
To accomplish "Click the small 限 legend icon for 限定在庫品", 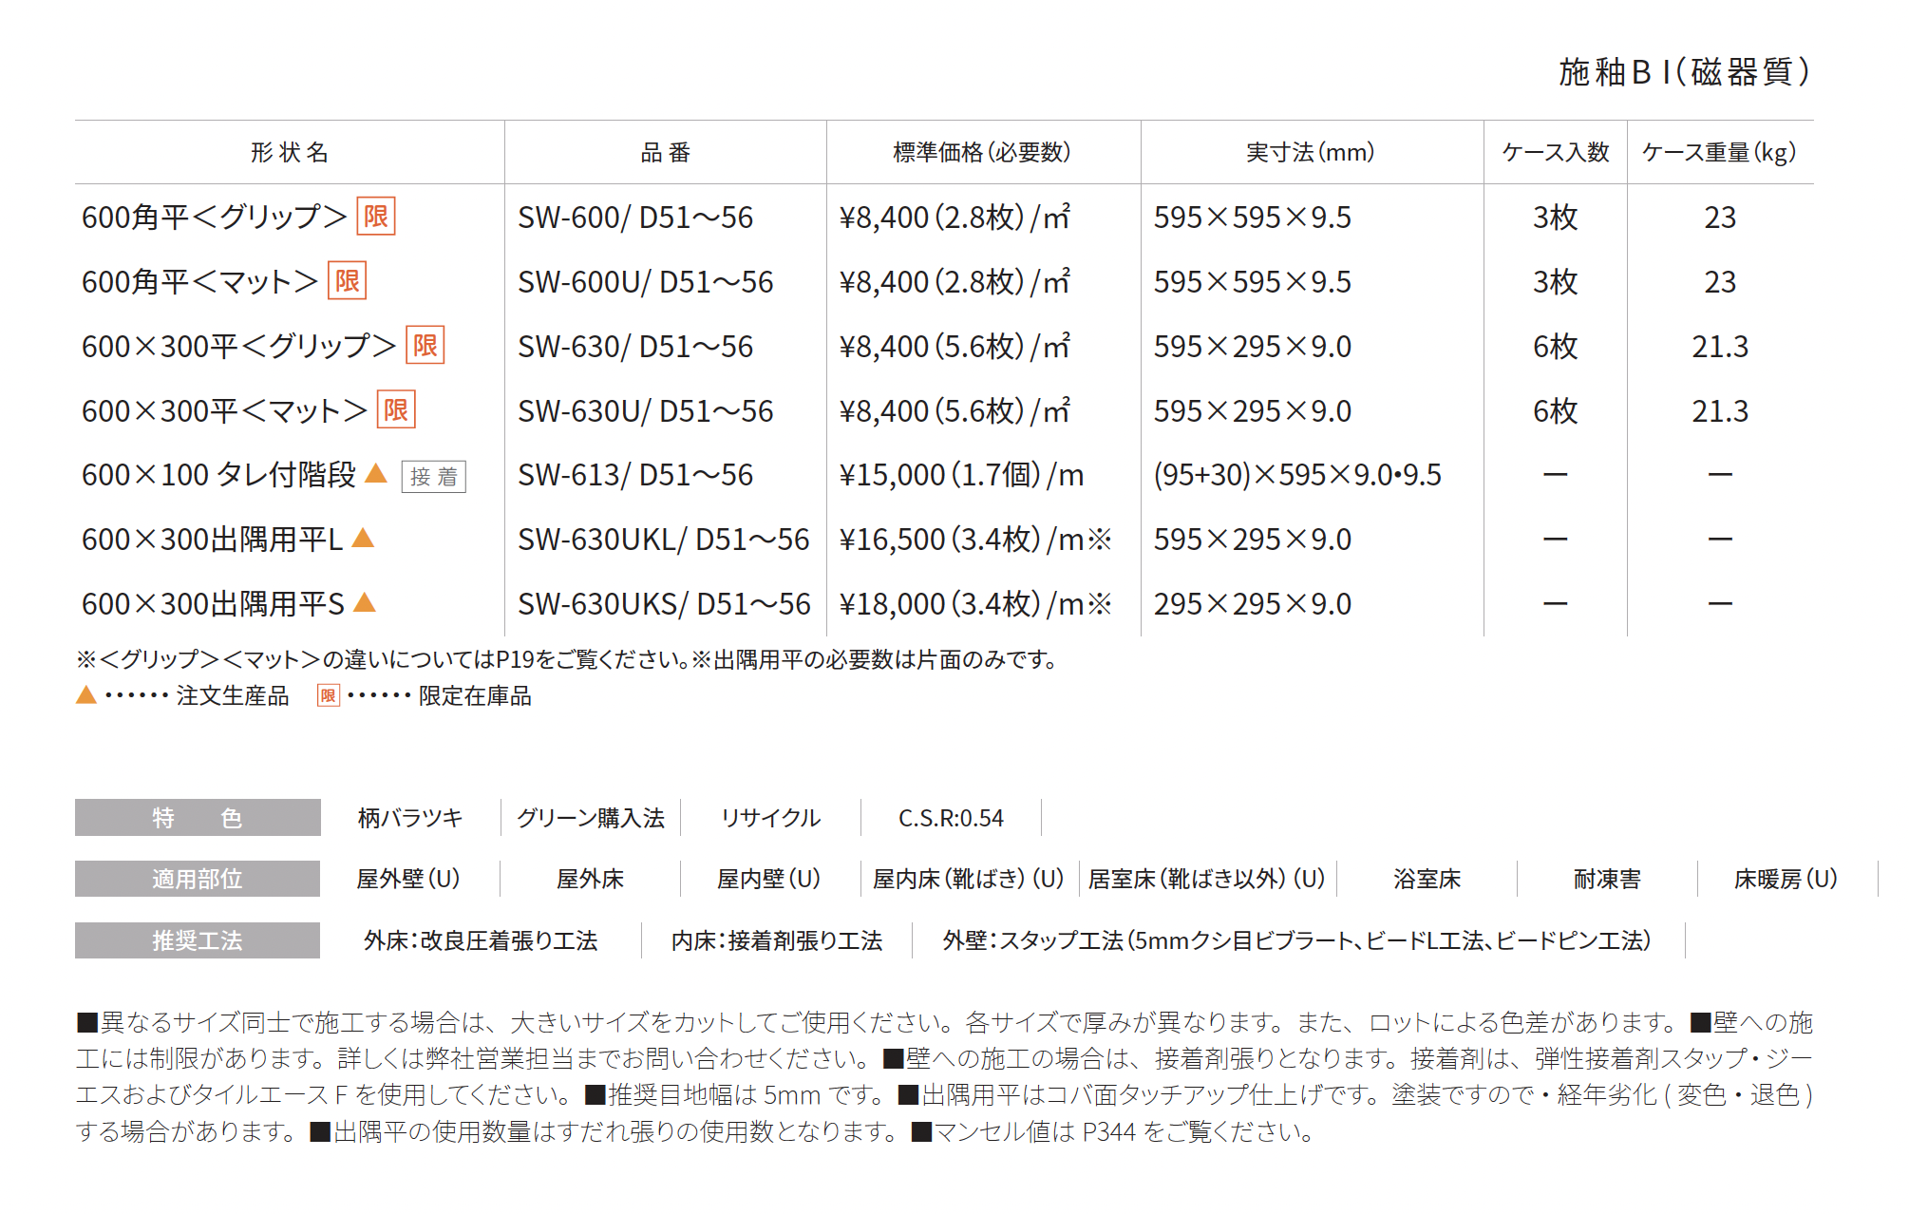I will [328, 696].
